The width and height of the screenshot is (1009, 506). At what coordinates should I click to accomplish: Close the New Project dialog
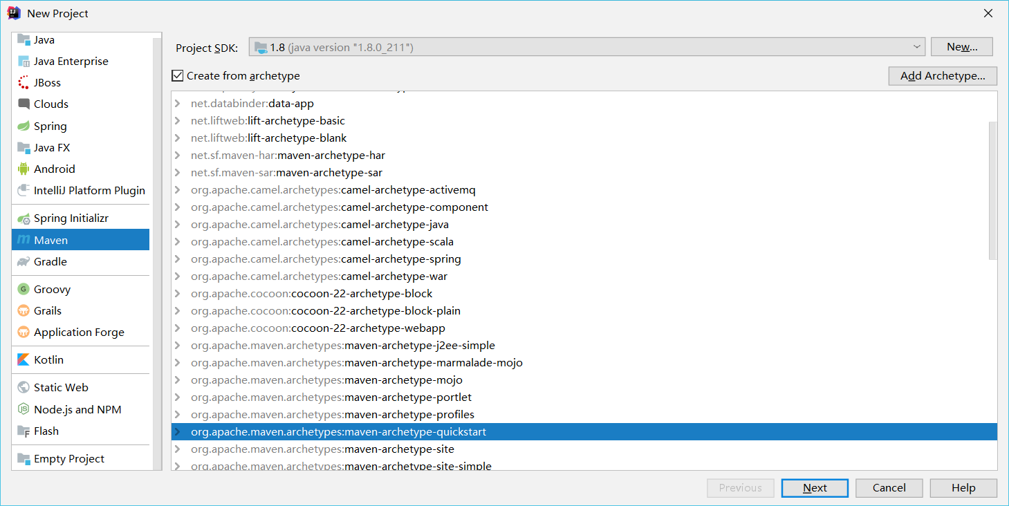pos(988,13)
